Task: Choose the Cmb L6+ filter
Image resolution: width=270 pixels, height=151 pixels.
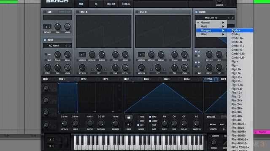Action: pyautogui.click(x=240, y=38)
